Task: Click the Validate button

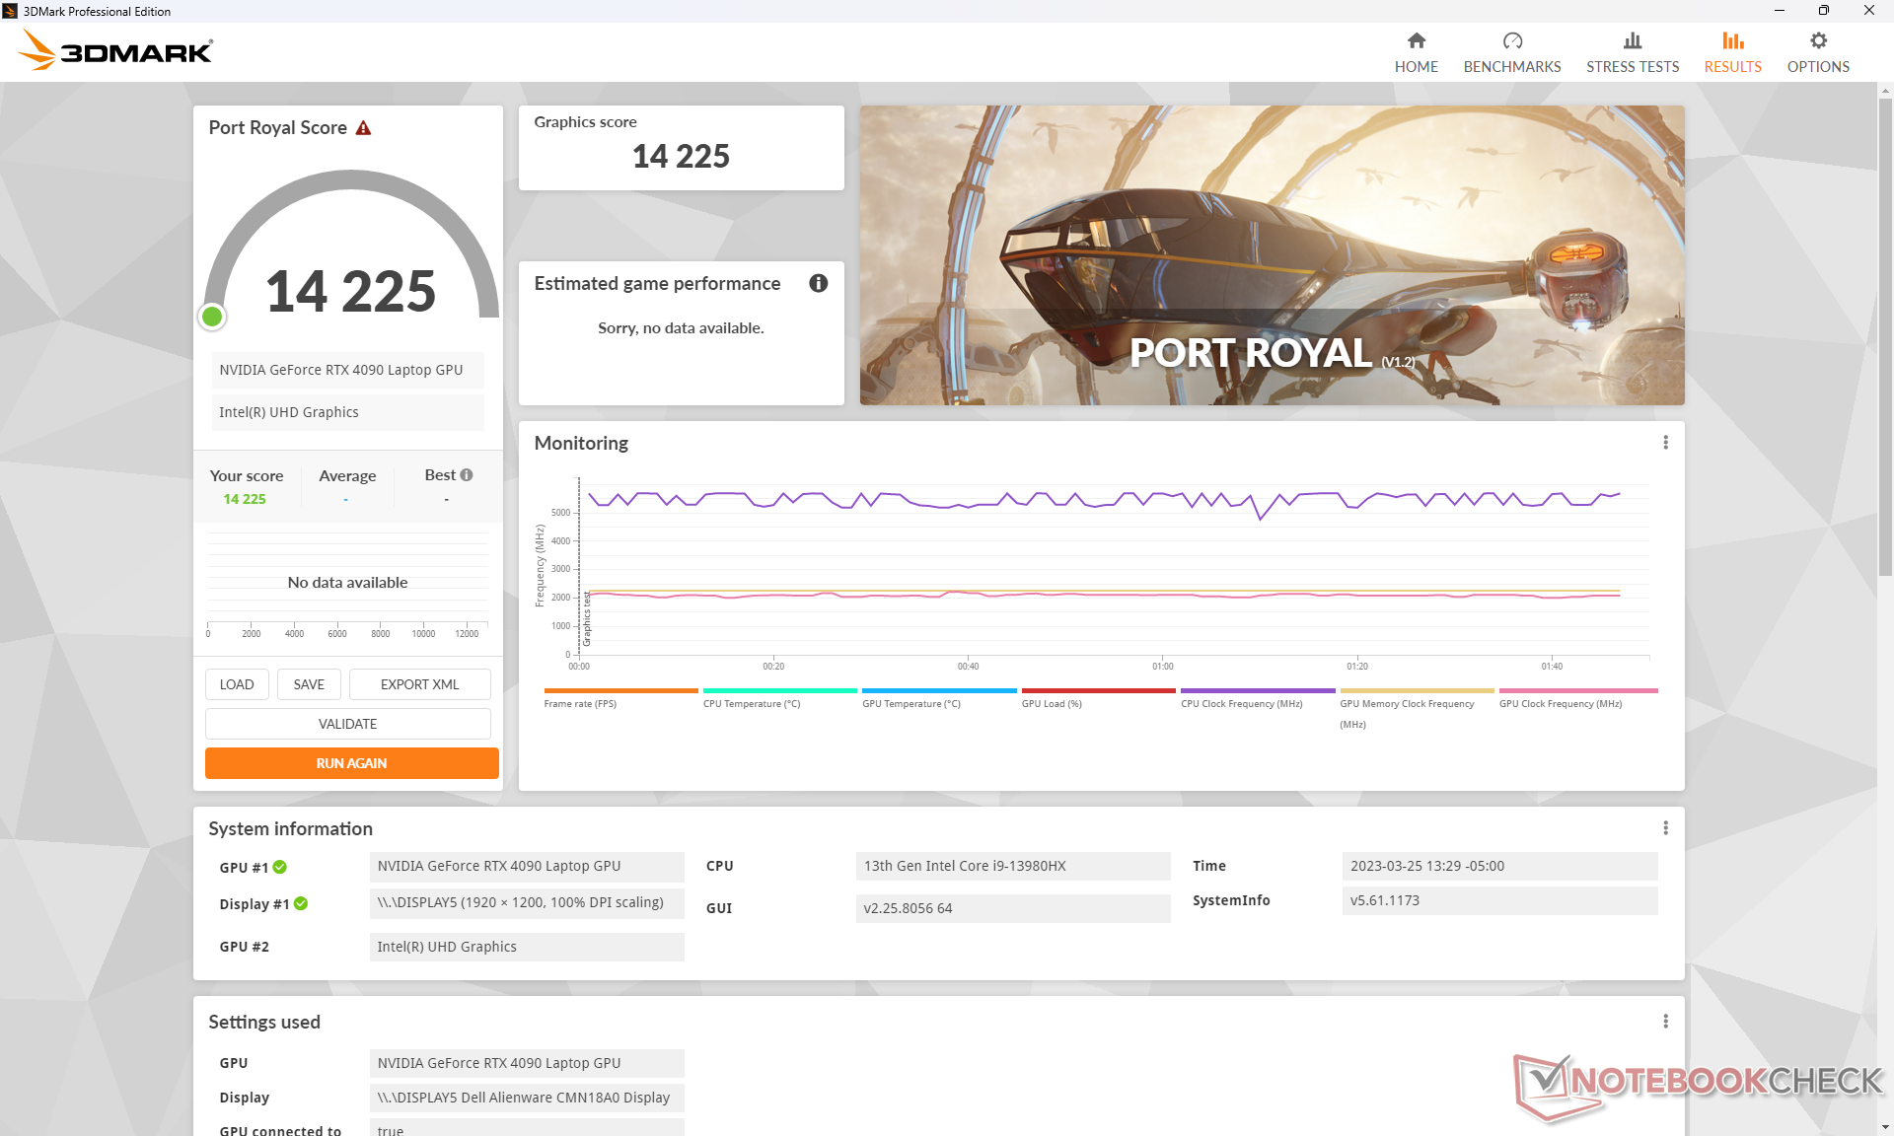Action: pos(347,724)
